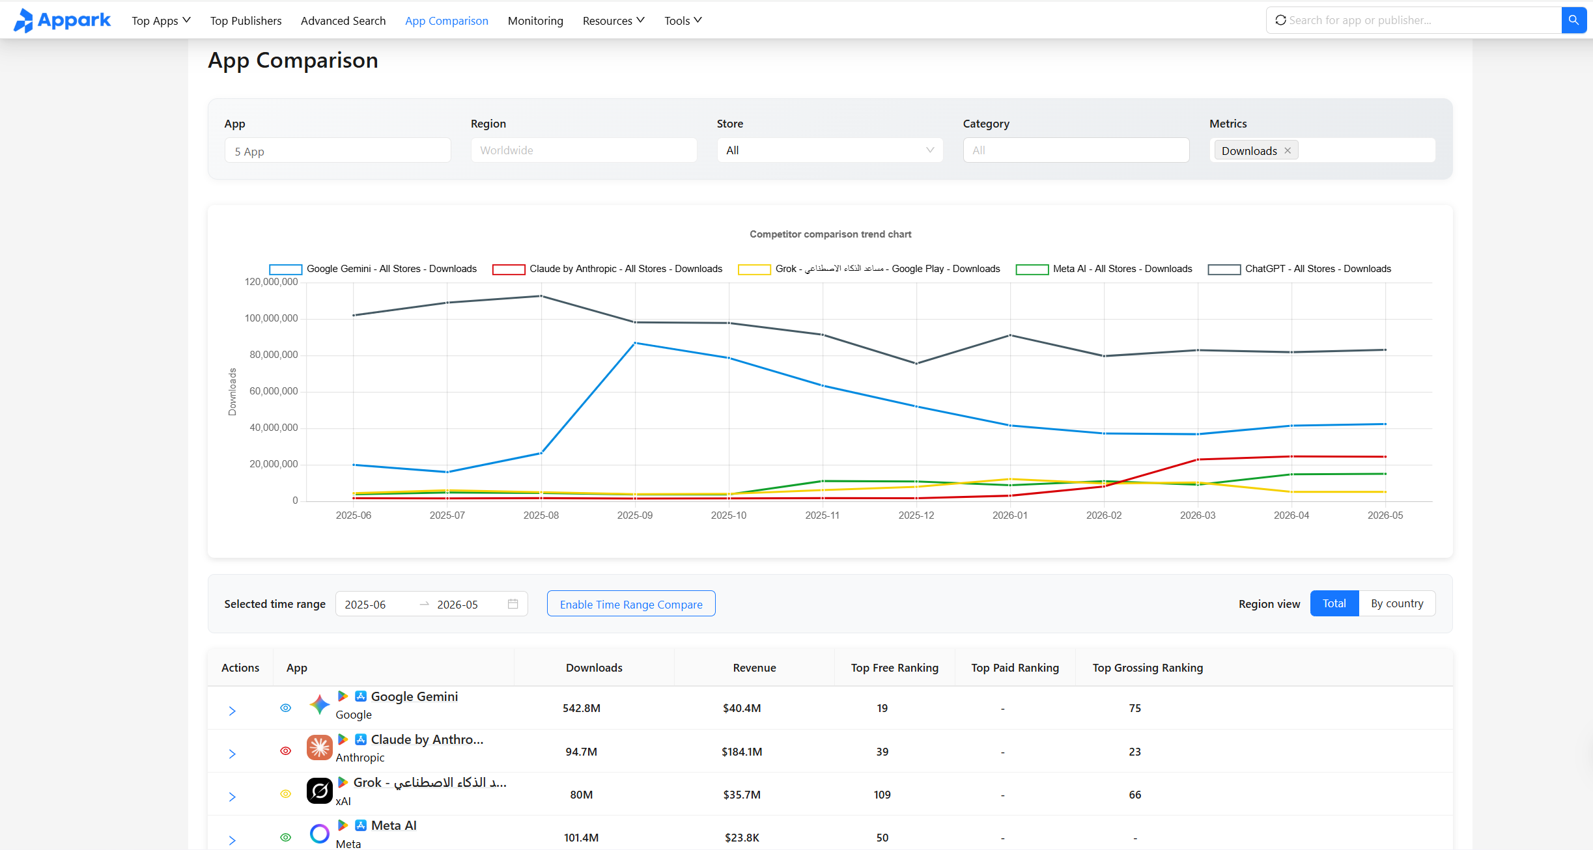This screenshot has height=850, width=1593.
Task: Toggle Claude by Anthropic eye visibility
Action: click(x=285, y=751)
